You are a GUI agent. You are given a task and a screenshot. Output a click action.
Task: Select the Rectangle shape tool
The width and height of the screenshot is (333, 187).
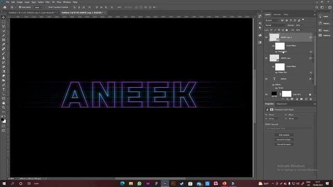[x=4, y=98]
